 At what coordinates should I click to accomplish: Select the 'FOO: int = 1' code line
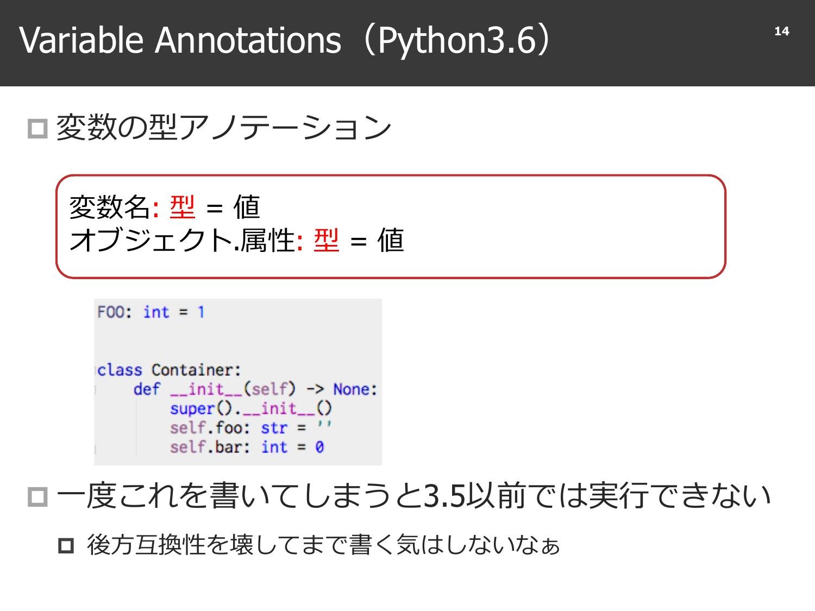pos(151,312)
